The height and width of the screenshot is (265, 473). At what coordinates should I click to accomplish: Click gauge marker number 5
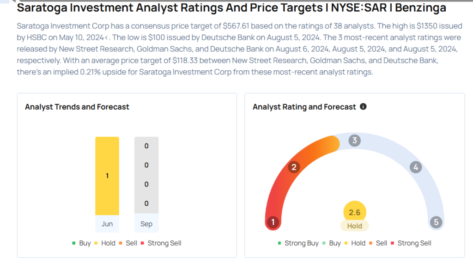coord(436,222)
